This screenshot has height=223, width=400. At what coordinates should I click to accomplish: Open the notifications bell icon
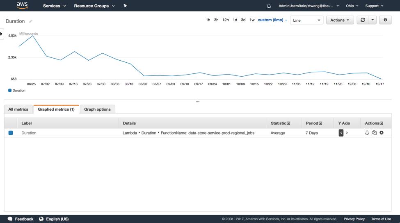(269, 6)
